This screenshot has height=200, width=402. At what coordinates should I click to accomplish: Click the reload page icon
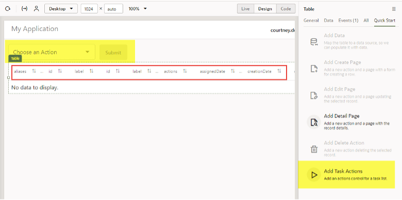click(x=8, y=9)
